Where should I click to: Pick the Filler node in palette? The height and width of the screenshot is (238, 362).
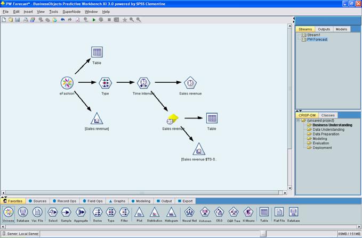(124, 214)
